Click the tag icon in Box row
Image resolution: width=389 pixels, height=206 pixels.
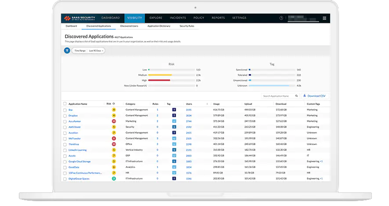174,110
